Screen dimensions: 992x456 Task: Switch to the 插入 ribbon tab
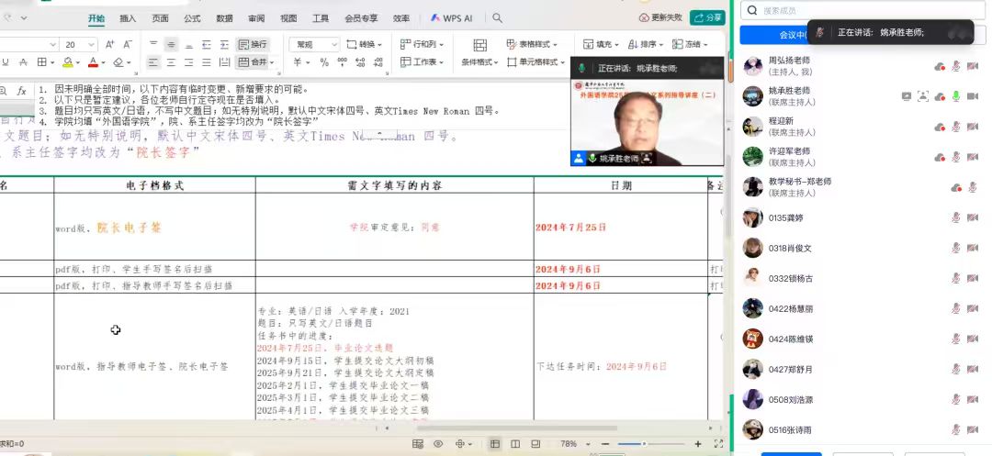(x=128, y=18)
